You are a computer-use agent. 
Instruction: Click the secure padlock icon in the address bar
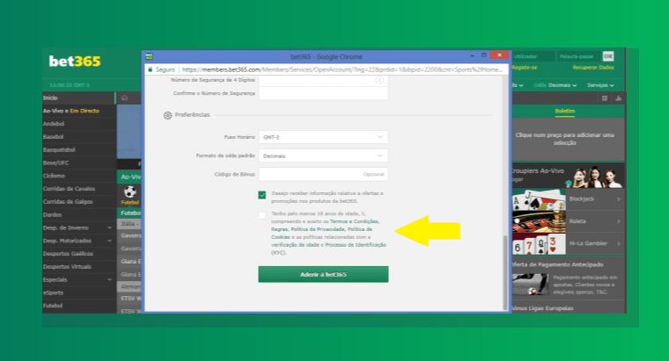[x=151, y=69]
